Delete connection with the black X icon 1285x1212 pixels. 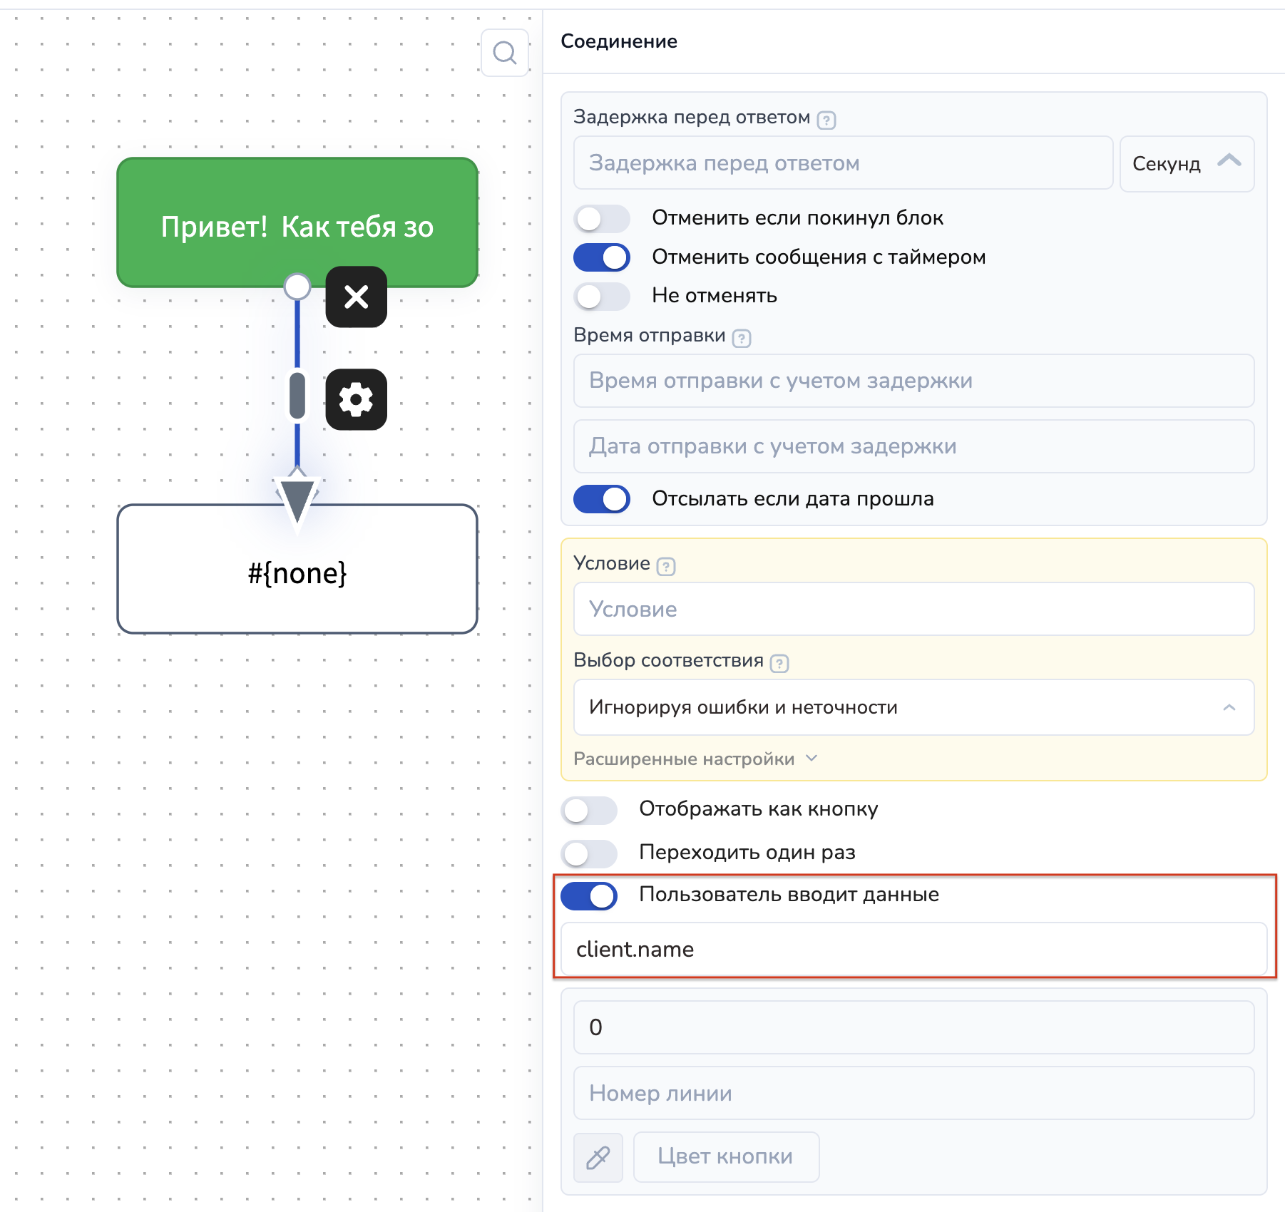(356, 297)
